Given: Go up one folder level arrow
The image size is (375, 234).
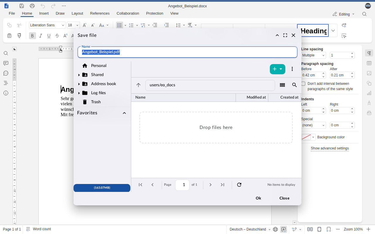Looking at the screenshot, I should coord(139,85).
